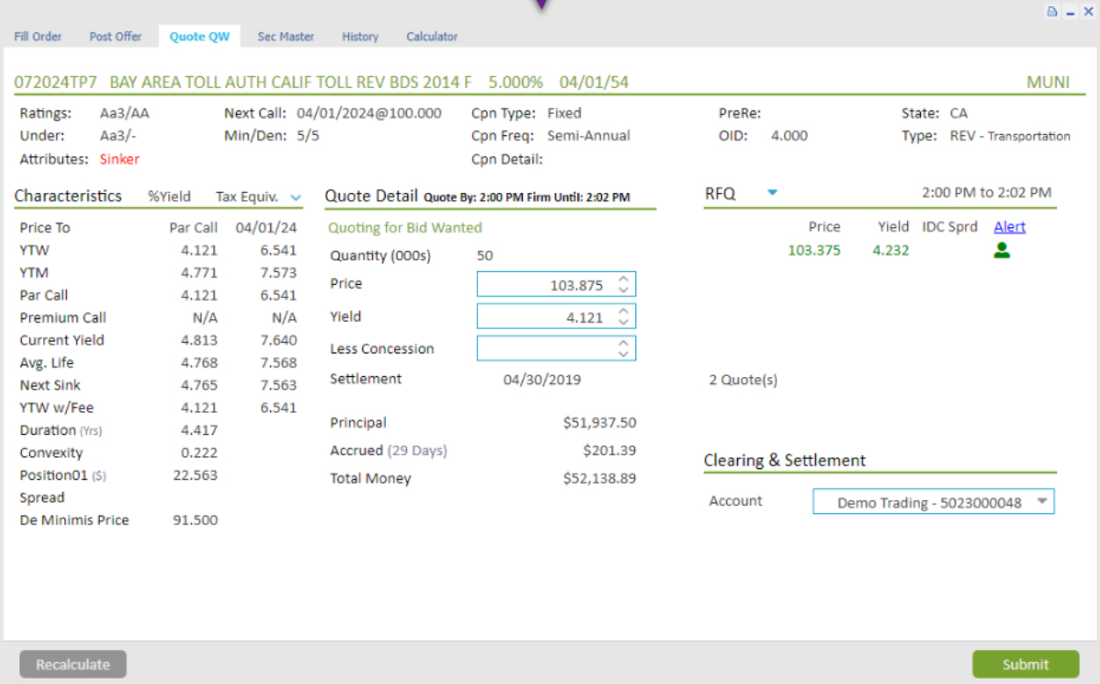
Task: Decrease Yield using the down stepper arrow
Action: point(623,322)
